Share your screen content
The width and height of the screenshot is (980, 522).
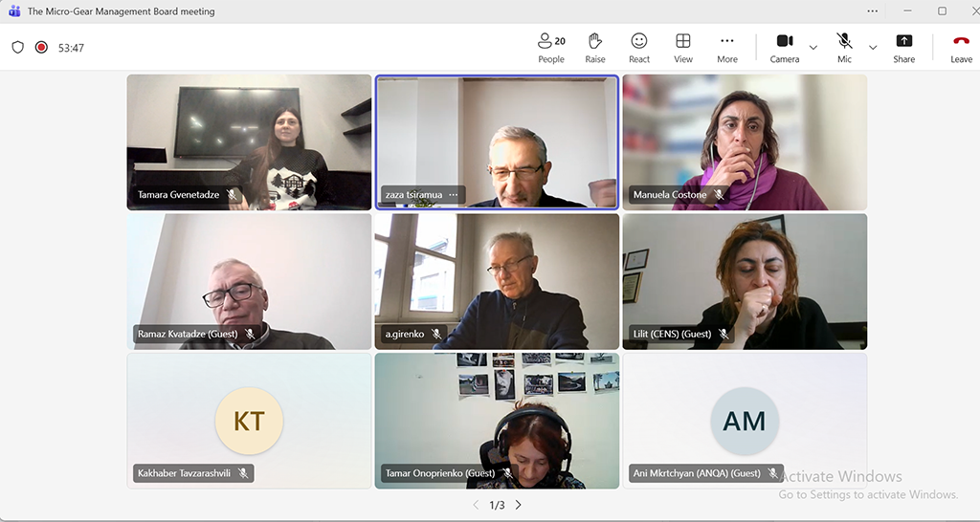tap(903, 47)
